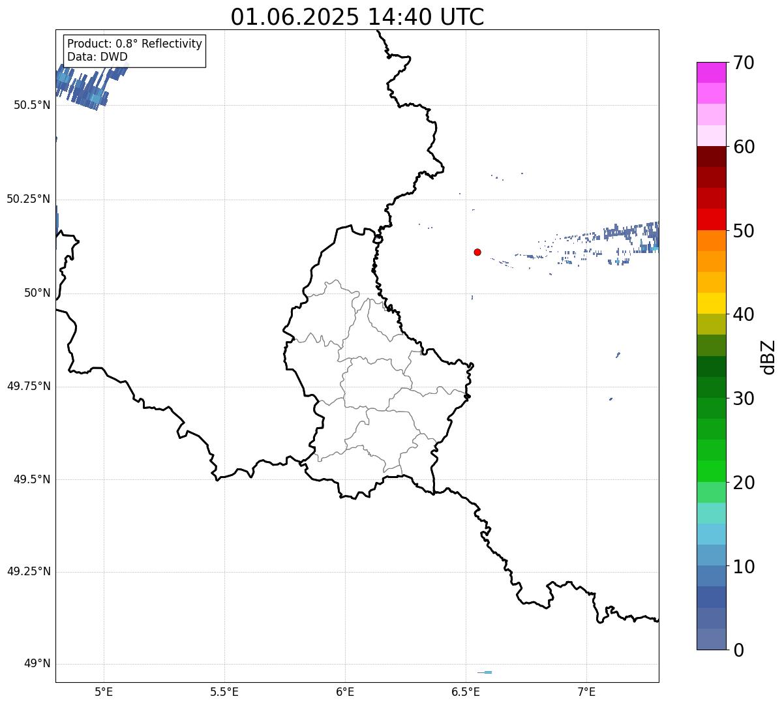784x705 pixels.
Task: Click the colorbar tick label 70
Action: [744, 63]
